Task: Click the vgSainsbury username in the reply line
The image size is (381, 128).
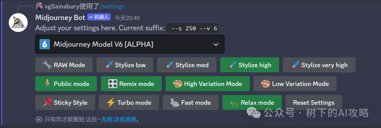Action: (x=62, y=6)
